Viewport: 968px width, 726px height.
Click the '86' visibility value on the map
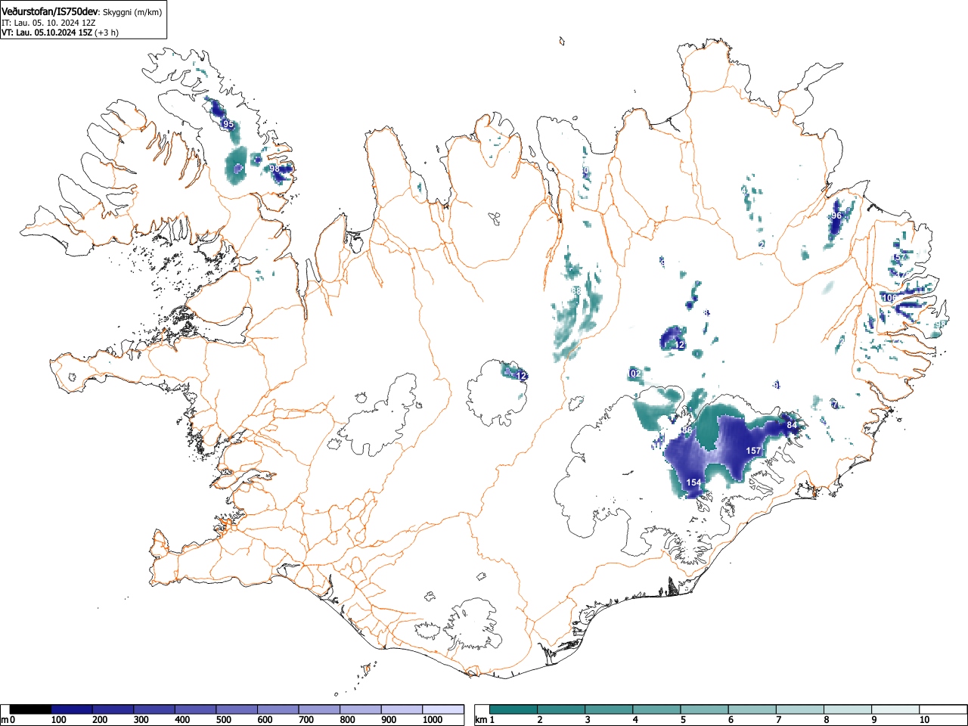687,430
